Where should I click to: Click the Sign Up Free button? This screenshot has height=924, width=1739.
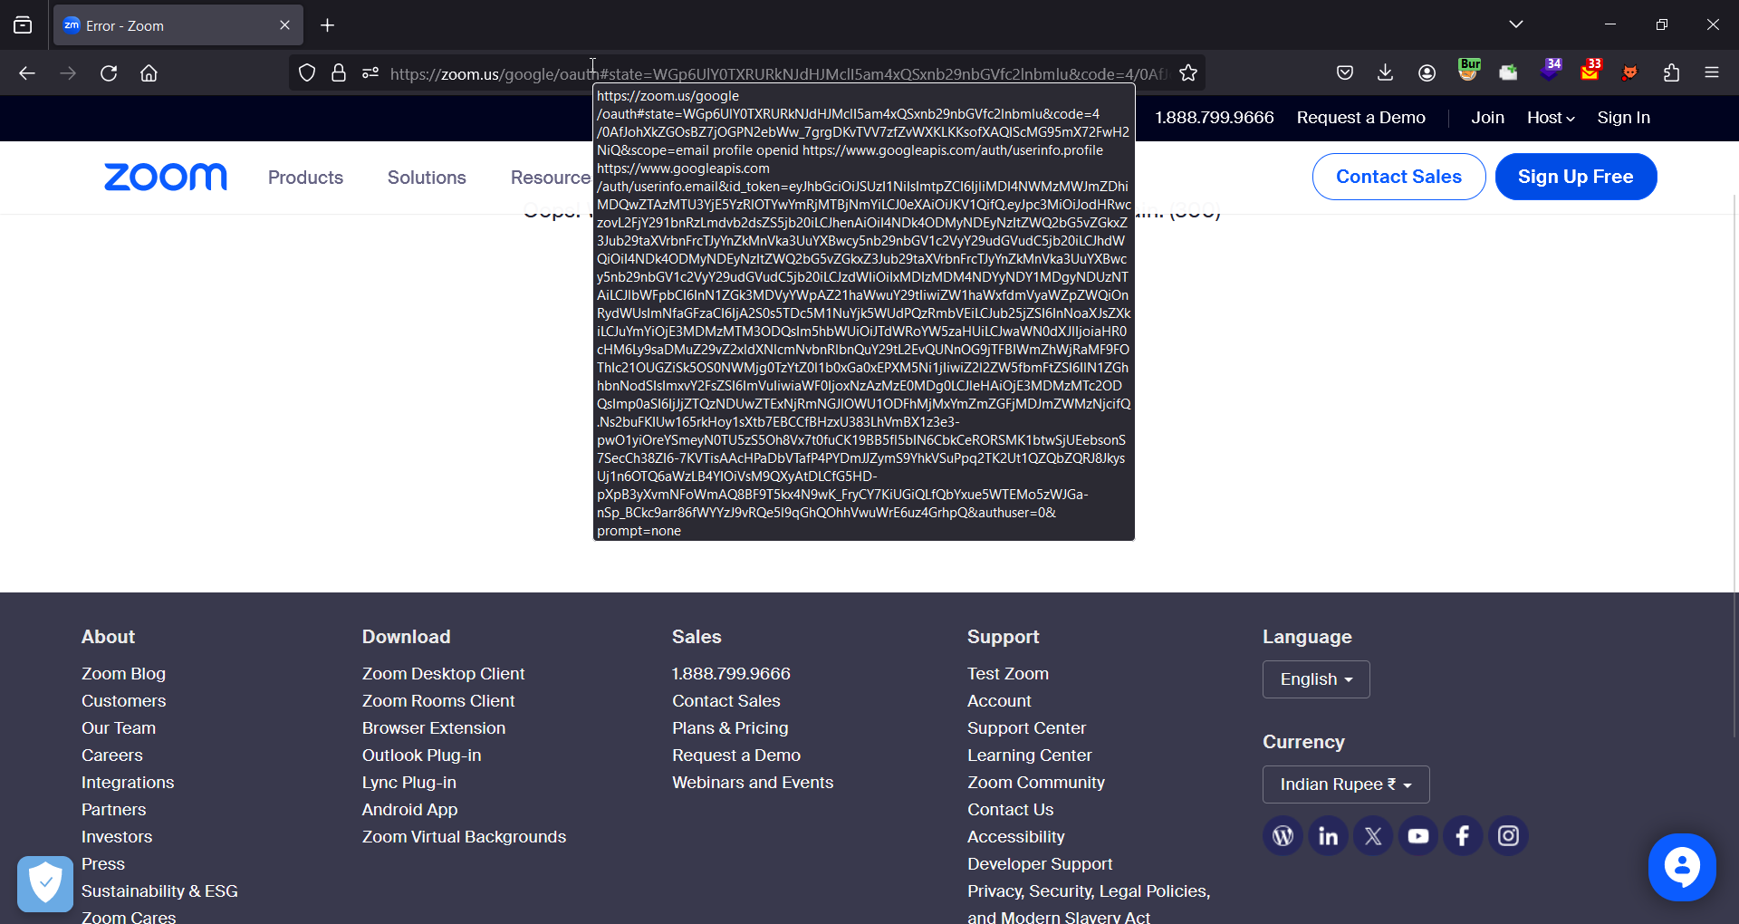1576,177
